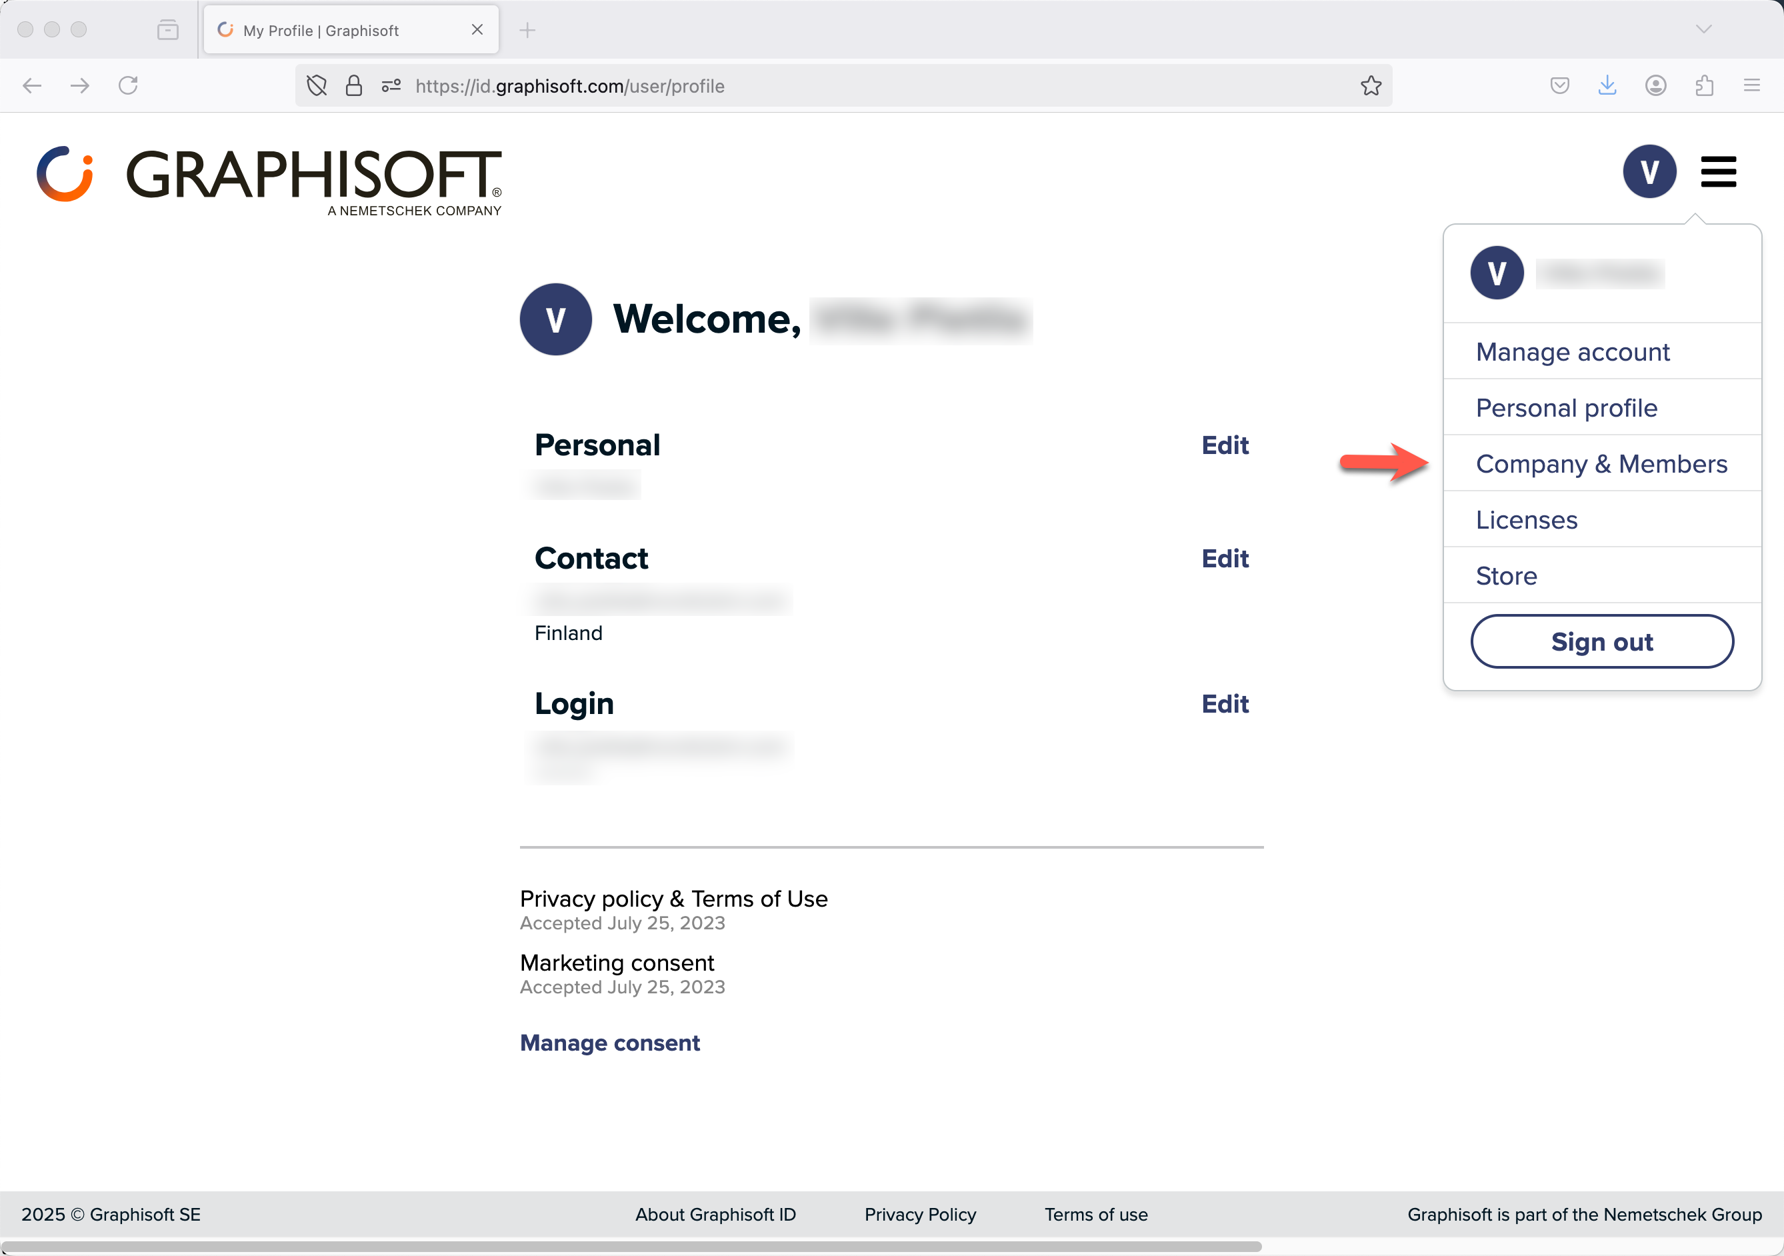This screenshot has height=1256, width=1784.
Task: Edit the Personal section
Action: tap(1225, 445)
